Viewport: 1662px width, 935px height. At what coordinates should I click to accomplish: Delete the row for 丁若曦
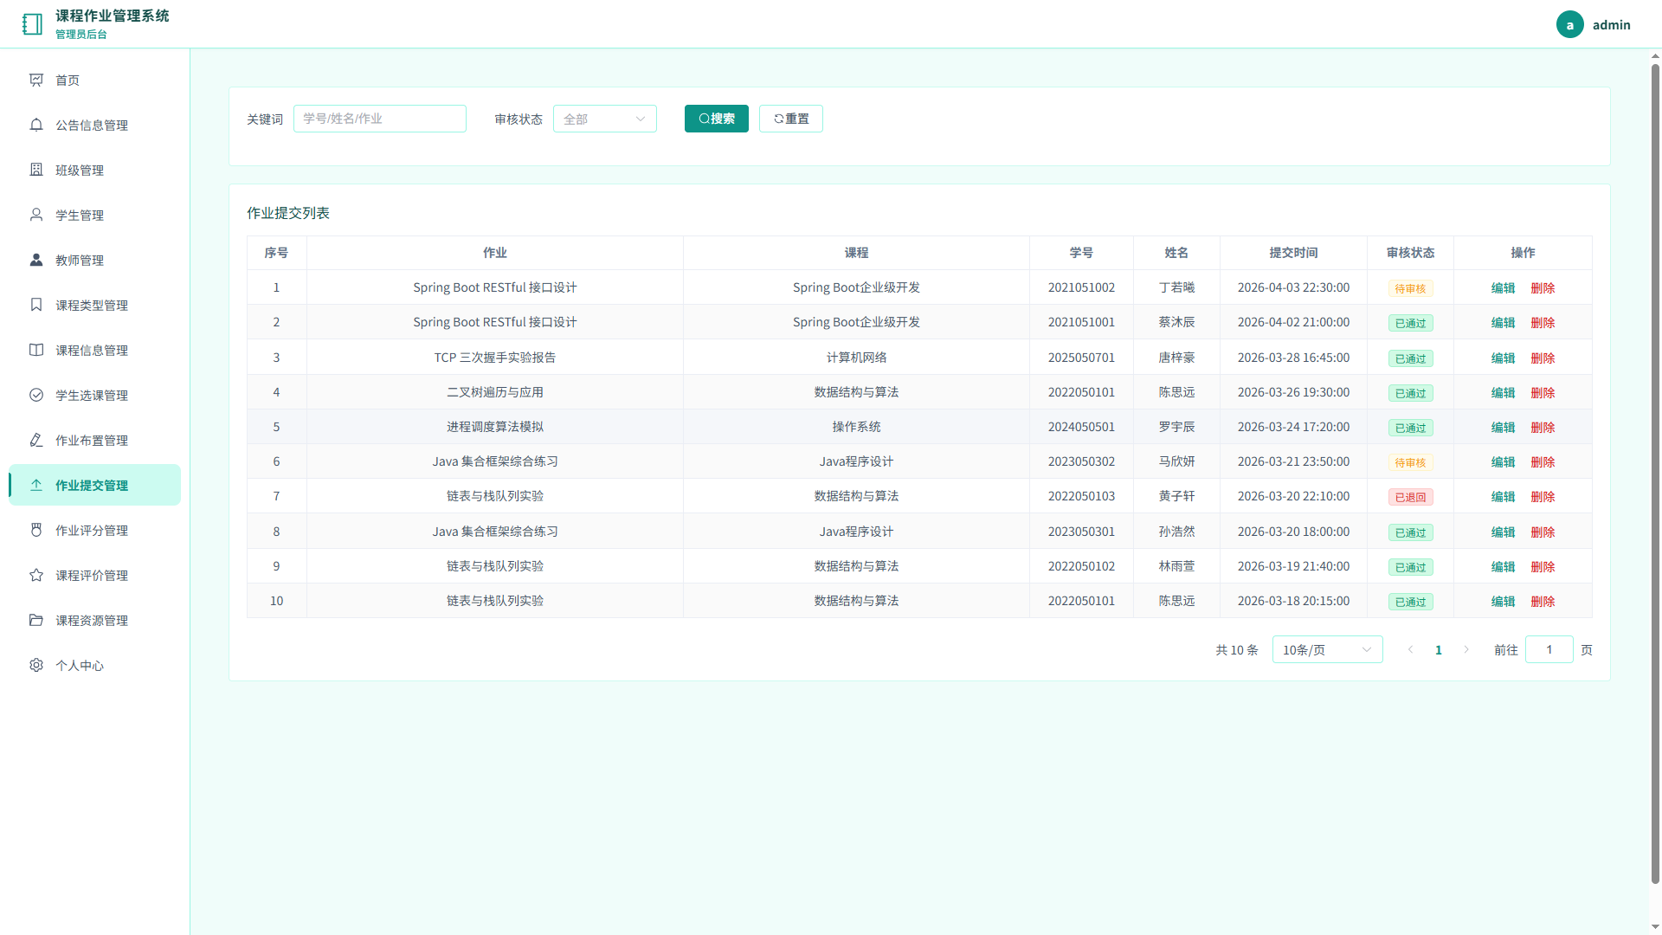pyautogui.click(x=1543, y=288)
